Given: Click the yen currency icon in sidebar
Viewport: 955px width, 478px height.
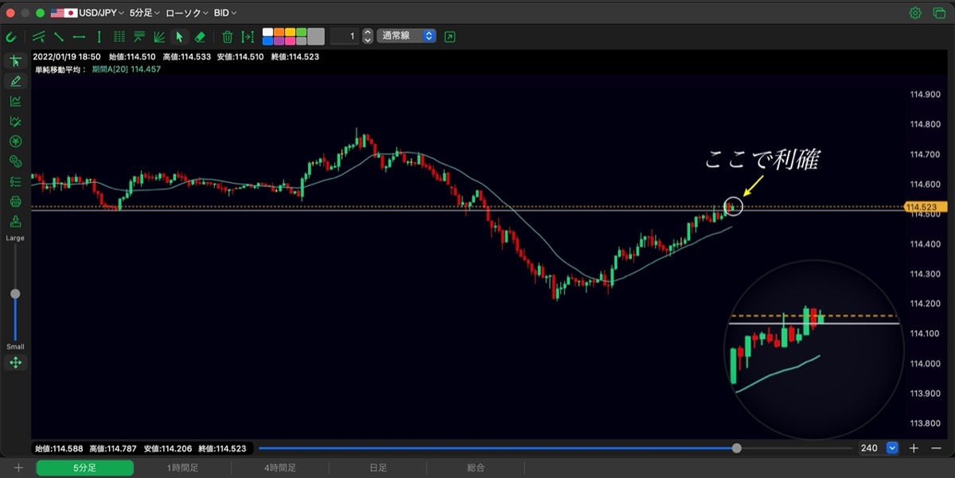Looking at the screenshot, I should 15,142.
